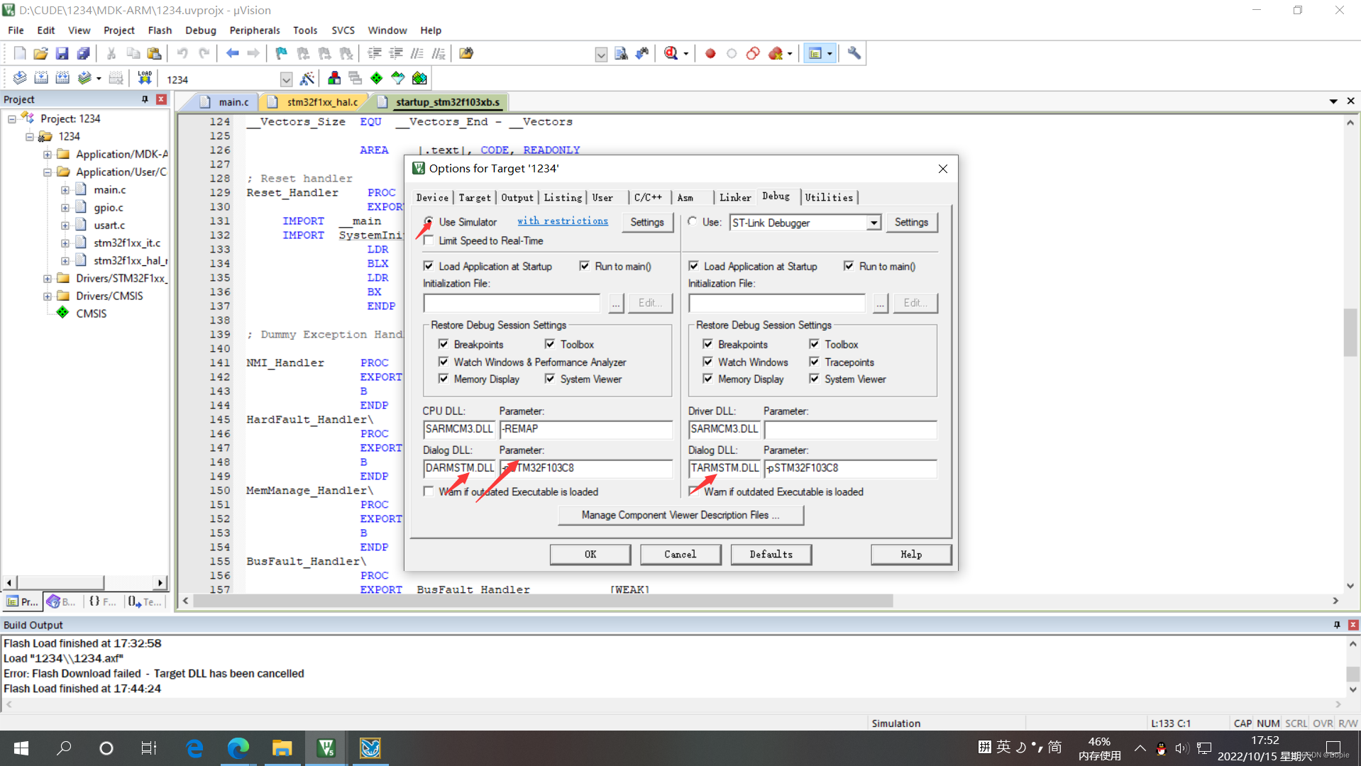1361x766 pixels.
Task: Navigate backwards with the blue left arrow
Action: point(232,53)
